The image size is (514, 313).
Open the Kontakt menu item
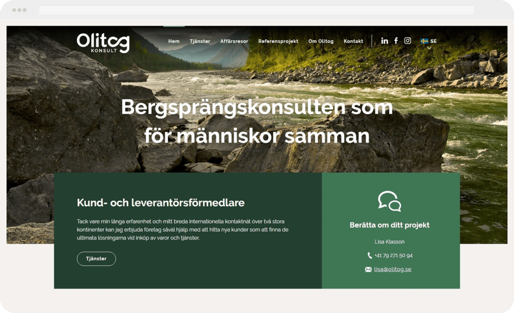(x=353, y=41)
